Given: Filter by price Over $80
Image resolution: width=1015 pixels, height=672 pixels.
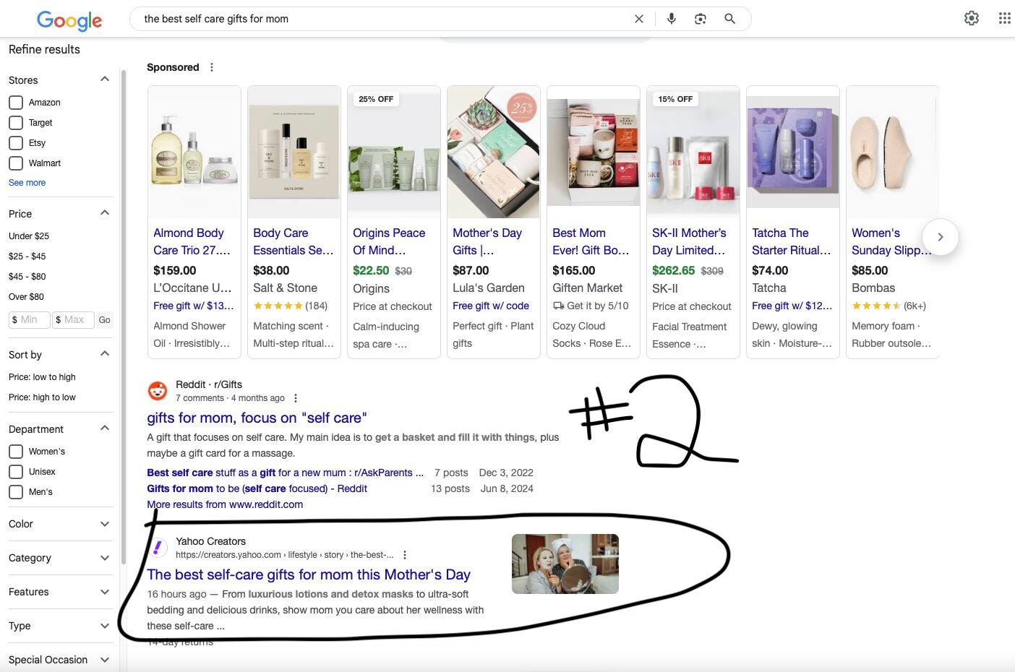Looking at the screenshot, I should 26,297.
